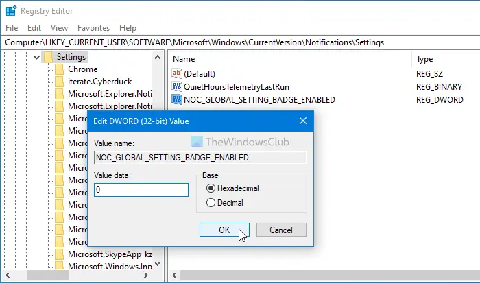Click the Value name field
480x283 pixels.
click(x=200, y=158)
